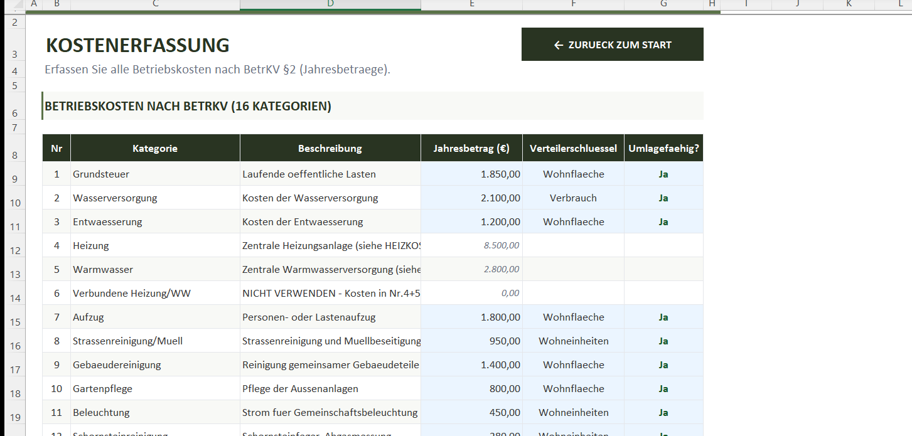Select column G header
This screenshot has height=436, width=912.
click(663, 4)
